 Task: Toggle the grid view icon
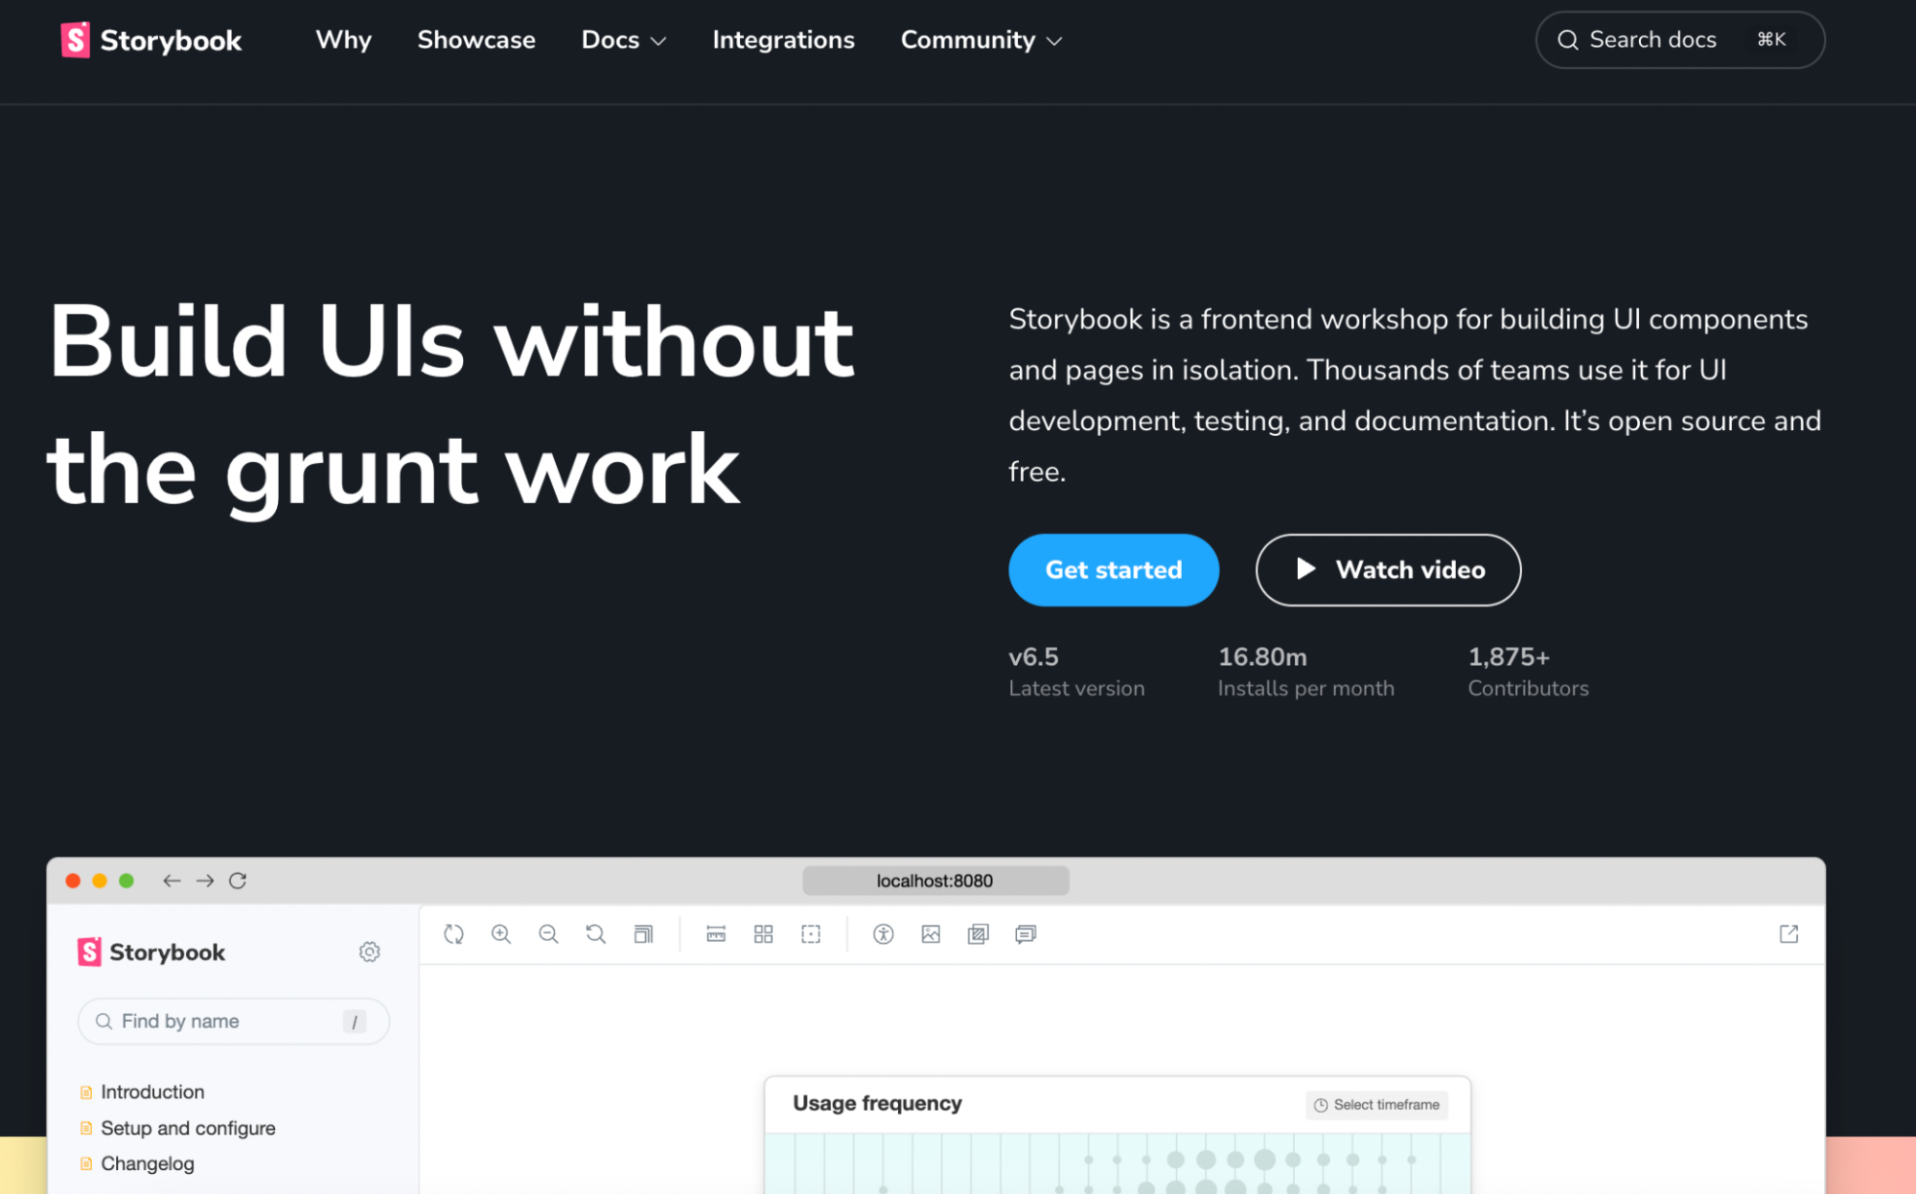764,934
